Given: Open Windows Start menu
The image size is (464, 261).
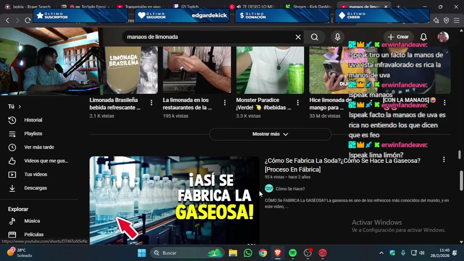Looking at the screenshot, I should (142, 253).
